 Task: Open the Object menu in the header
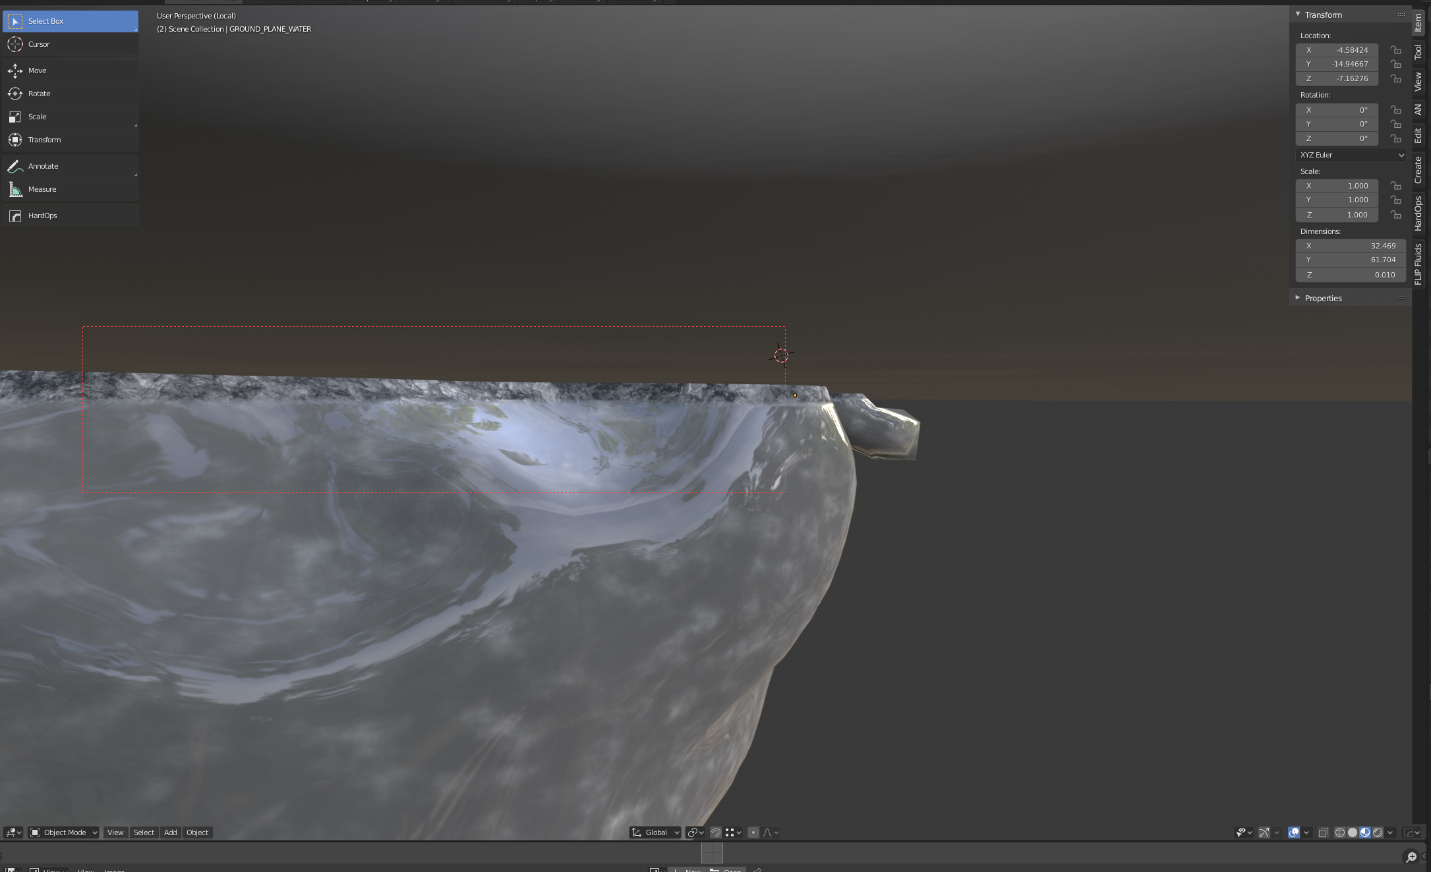click(197, 832)
